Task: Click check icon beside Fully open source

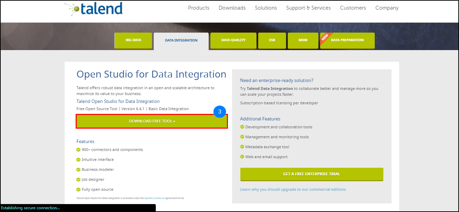Action: point(78,189)
